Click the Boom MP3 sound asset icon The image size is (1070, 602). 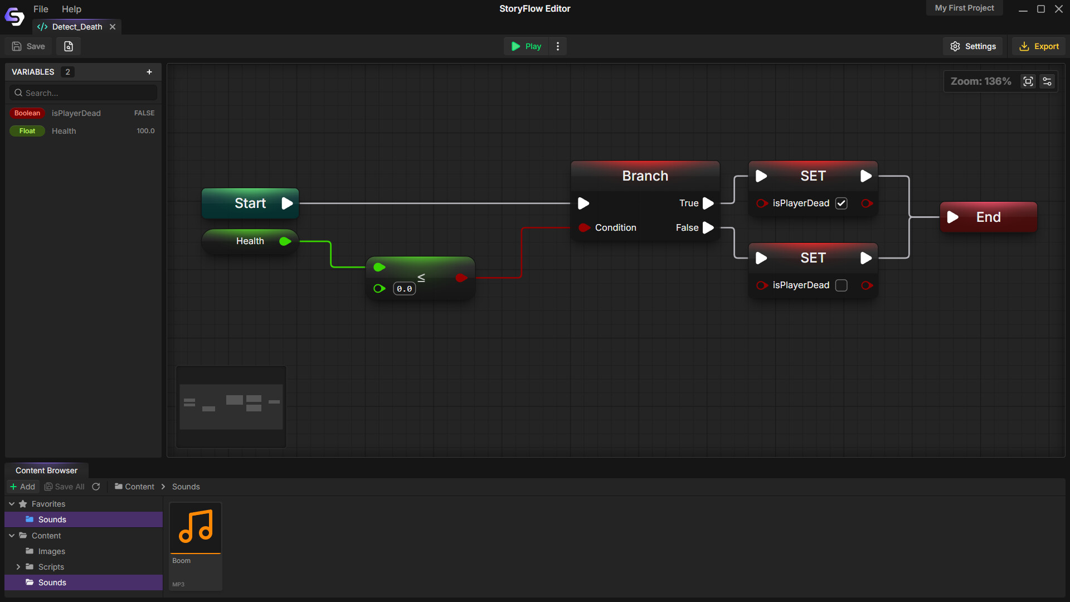click(x=195, y=527)
